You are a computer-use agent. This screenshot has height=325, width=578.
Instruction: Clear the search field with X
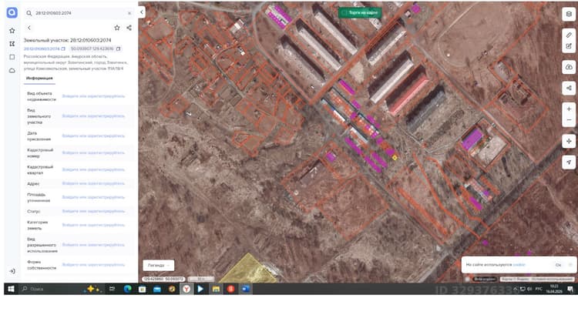coord(129,13)
